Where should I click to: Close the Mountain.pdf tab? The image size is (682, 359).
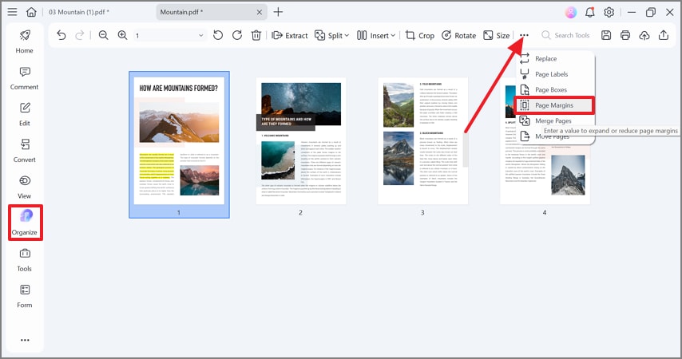(x=260, y=12)
